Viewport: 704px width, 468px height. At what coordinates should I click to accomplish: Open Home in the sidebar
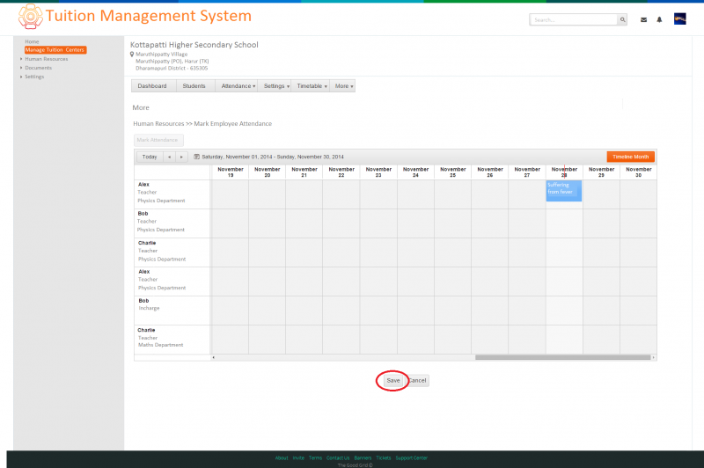[32, 41]
